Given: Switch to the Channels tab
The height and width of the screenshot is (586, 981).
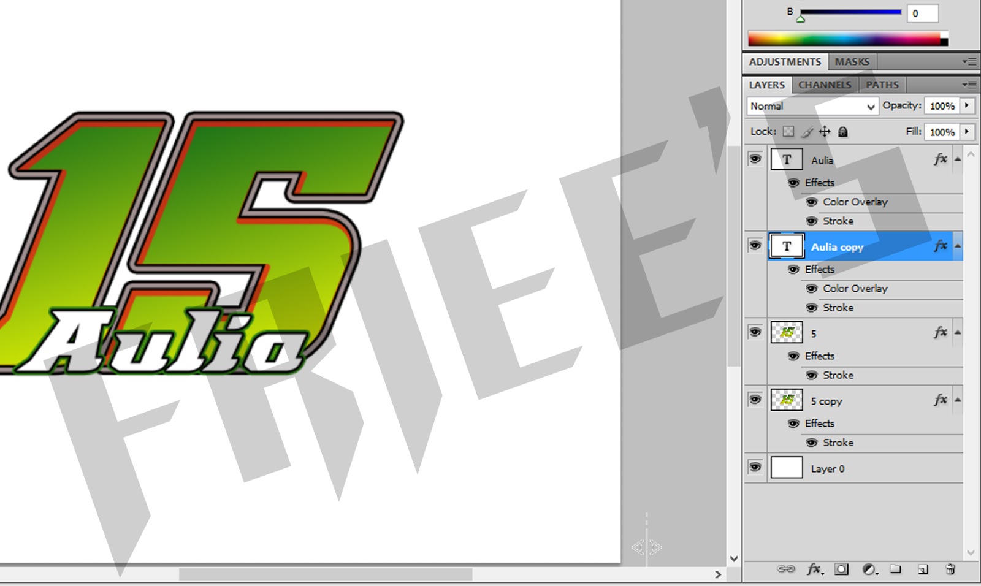Looking at the screenshot, I should 824,84.
